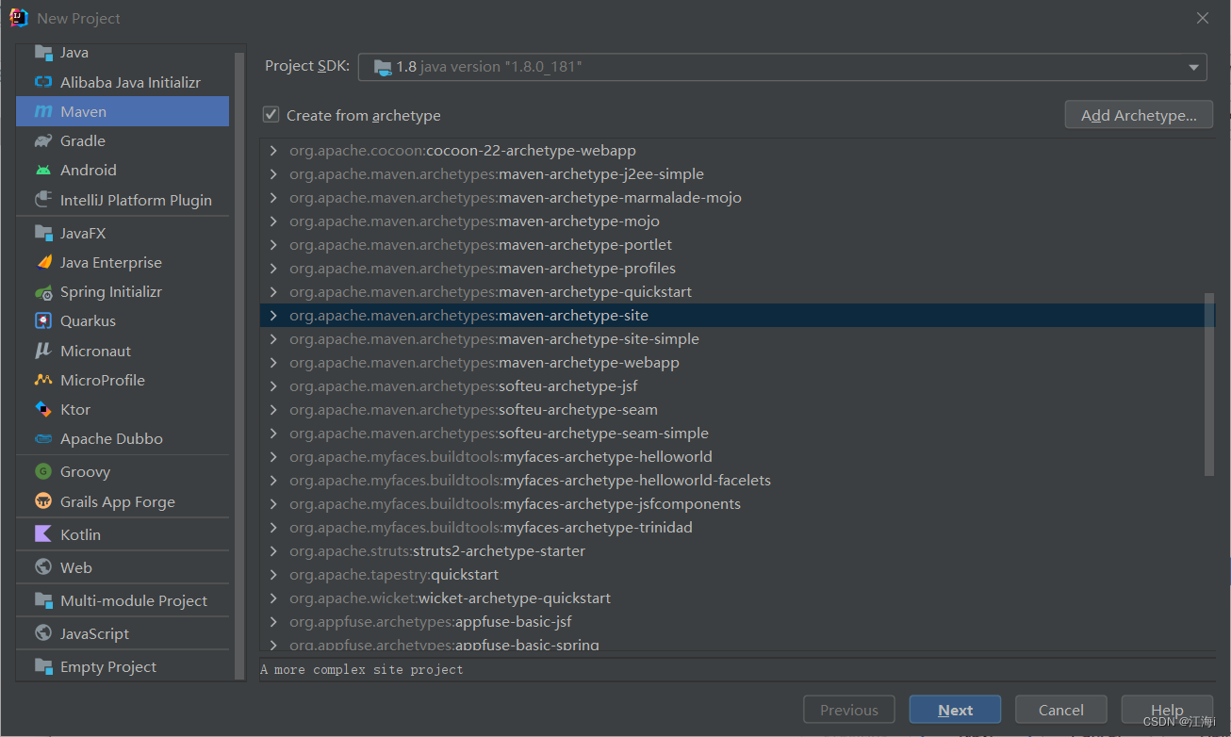
Task: Click the Alibaba Java Initializr icon
Action: [x=43, y=82]
